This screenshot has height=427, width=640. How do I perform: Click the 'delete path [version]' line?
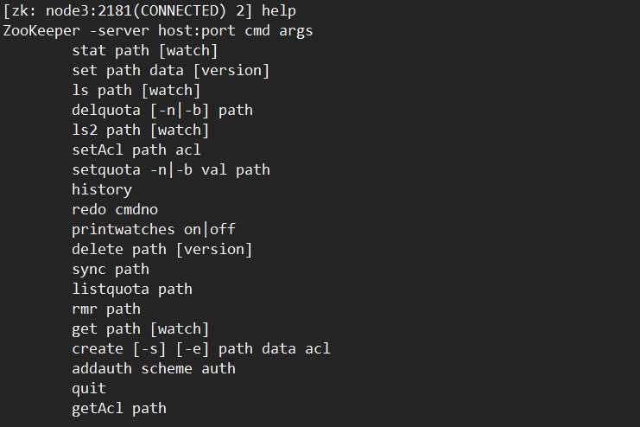tap(162, 249)
